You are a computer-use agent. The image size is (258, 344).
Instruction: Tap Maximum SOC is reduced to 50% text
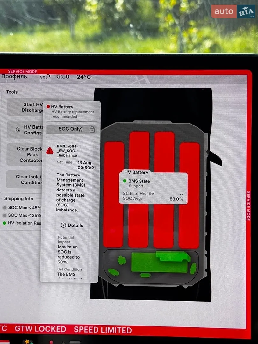69,254
